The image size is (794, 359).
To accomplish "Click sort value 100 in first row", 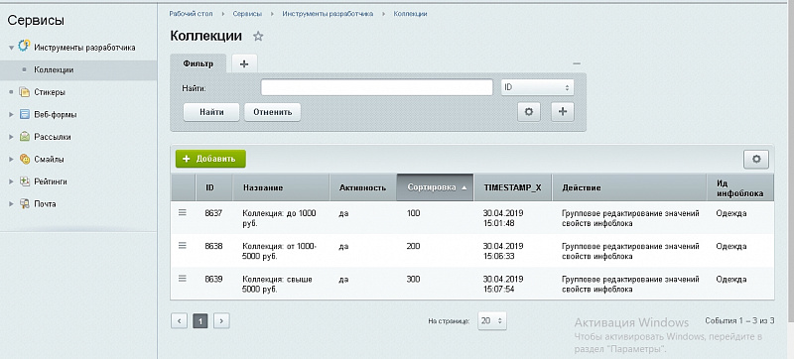I will [x=413, y=213].
